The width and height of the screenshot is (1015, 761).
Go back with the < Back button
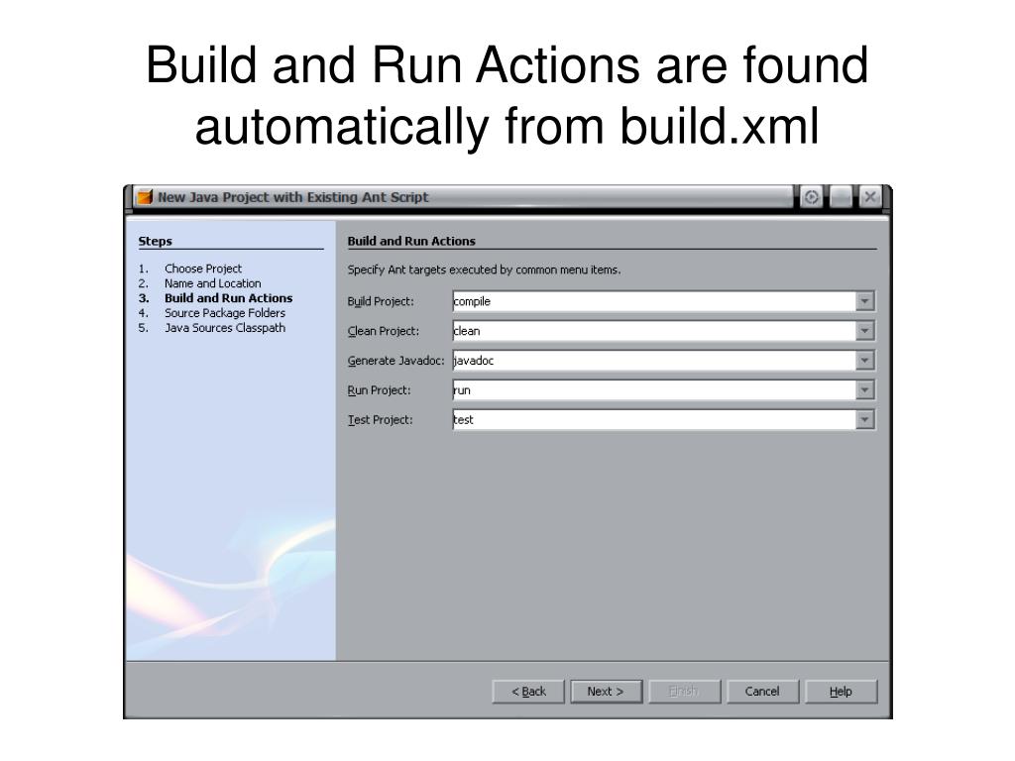[x=528, y=691]
